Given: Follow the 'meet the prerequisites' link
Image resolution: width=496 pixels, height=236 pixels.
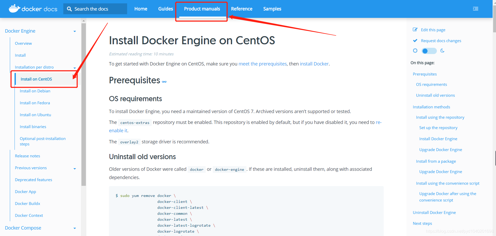Looking at the screenshot, I should pyautogui.click(x=263, y=64).
